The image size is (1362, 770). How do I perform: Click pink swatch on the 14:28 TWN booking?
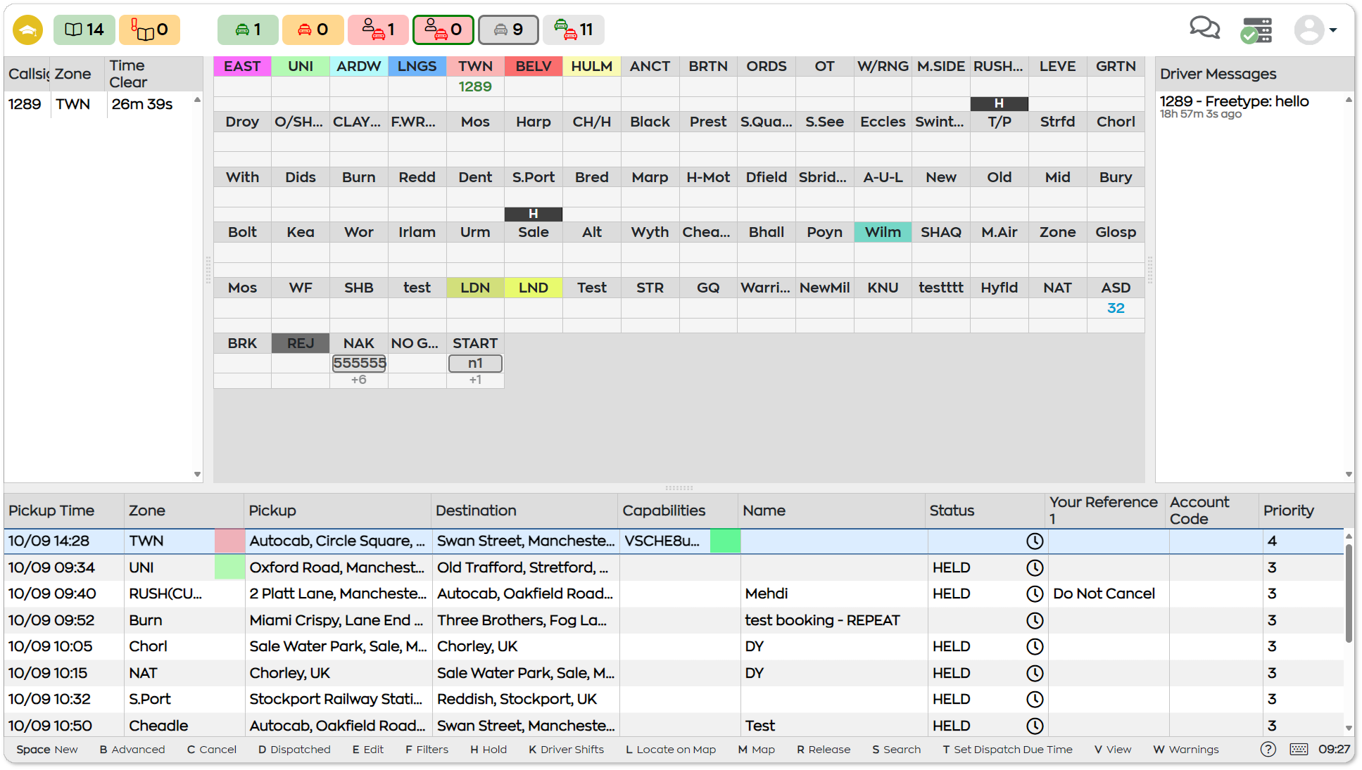(229, 541)
